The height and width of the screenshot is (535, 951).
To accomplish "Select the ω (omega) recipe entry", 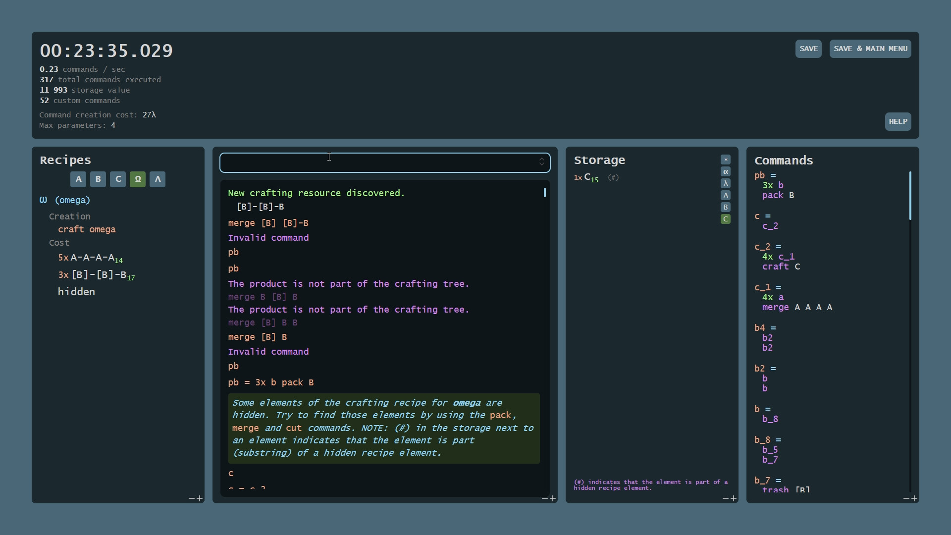I will click(64, 200).
